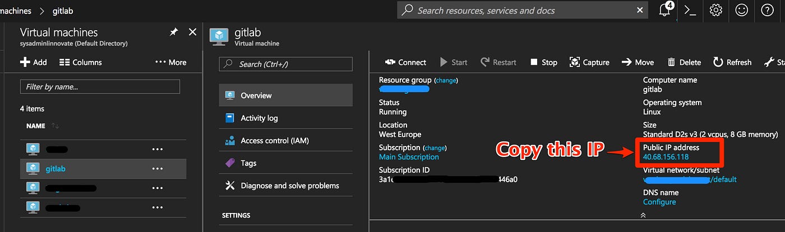This screenshot has height=232, width=785.
Task: Open ellipsis menu for gitlab row
Action: point(158,168)
